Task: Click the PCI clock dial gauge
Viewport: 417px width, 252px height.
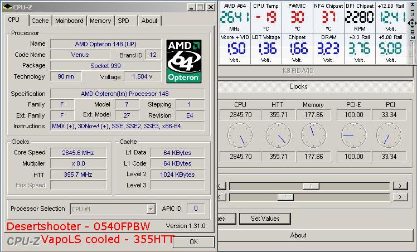Action: point(389,135)
